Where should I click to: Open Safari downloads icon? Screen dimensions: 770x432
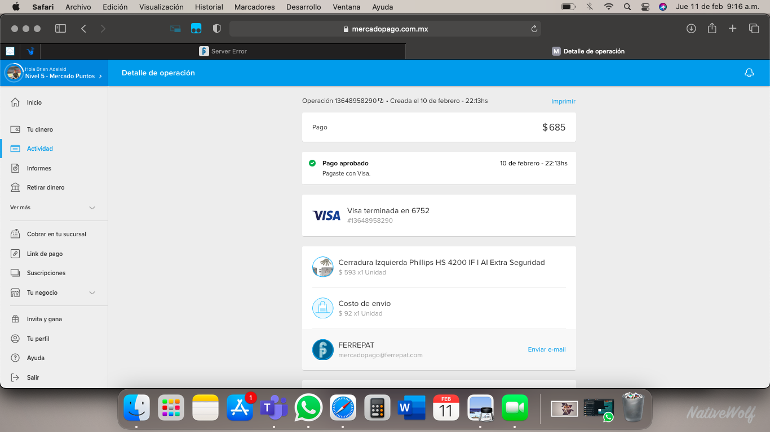[691, 29]
